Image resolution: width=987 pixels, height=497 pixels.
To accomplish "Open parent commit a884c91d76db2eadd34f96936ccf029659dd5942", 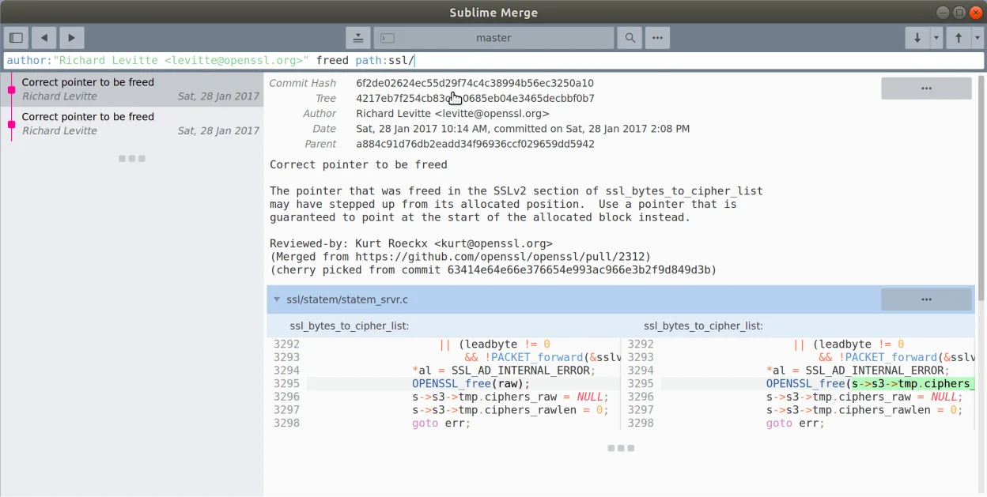I will coord(475,144).
